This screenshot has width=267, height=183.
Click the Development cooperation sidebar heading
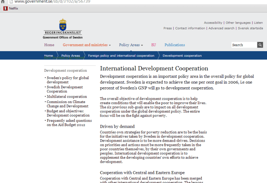pos(65,70)
